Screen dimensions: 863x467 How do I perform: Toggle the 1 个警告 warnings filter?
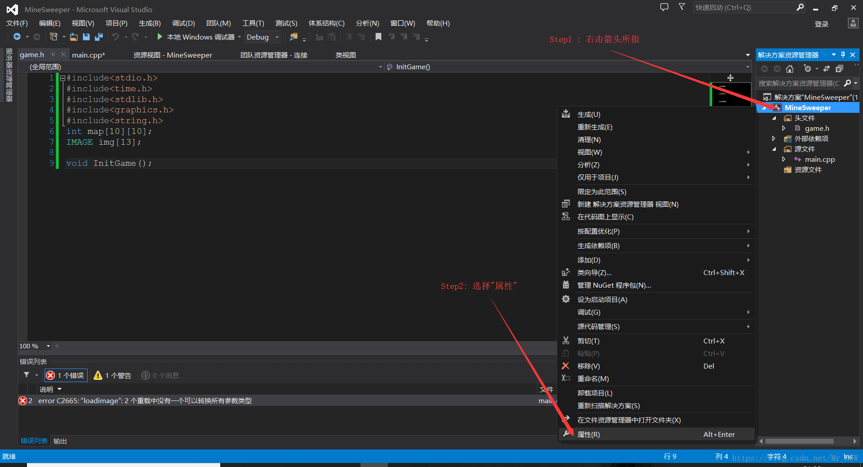pyautogui.click(x=112, y=375)
